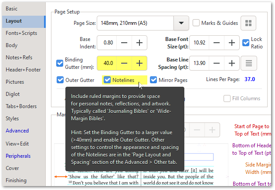The width and height of the screenshot is (275, 190).
Task: Decrease the Base Indent value
Action: (124, 43)
